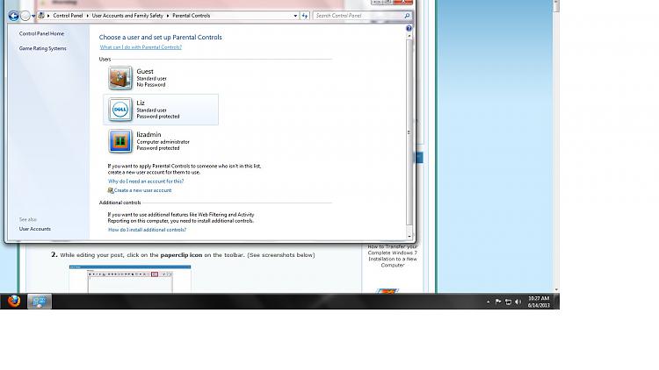The height and width of the screenshot is (370, 659).
Task: Click the Liz user name
Action: (x=141, y=103)
